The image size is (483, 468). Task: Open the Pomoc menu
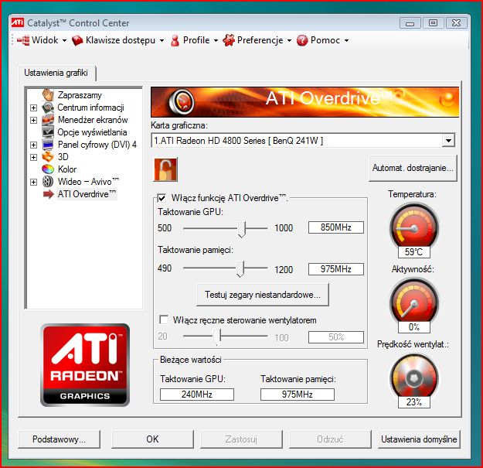click(322, 40)
